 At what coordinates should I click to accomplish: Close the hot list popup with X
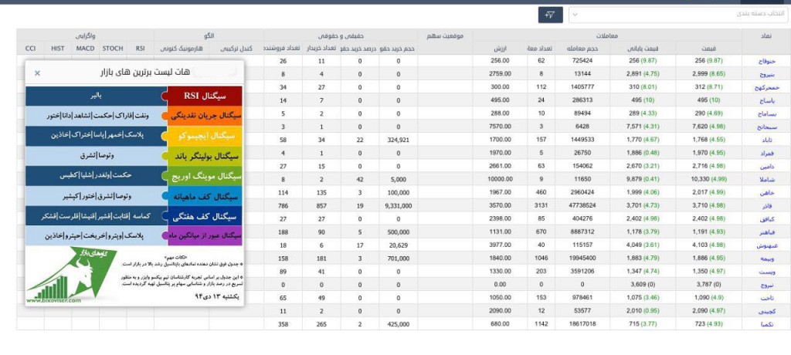pyautogui.click(x=37, y=73)
